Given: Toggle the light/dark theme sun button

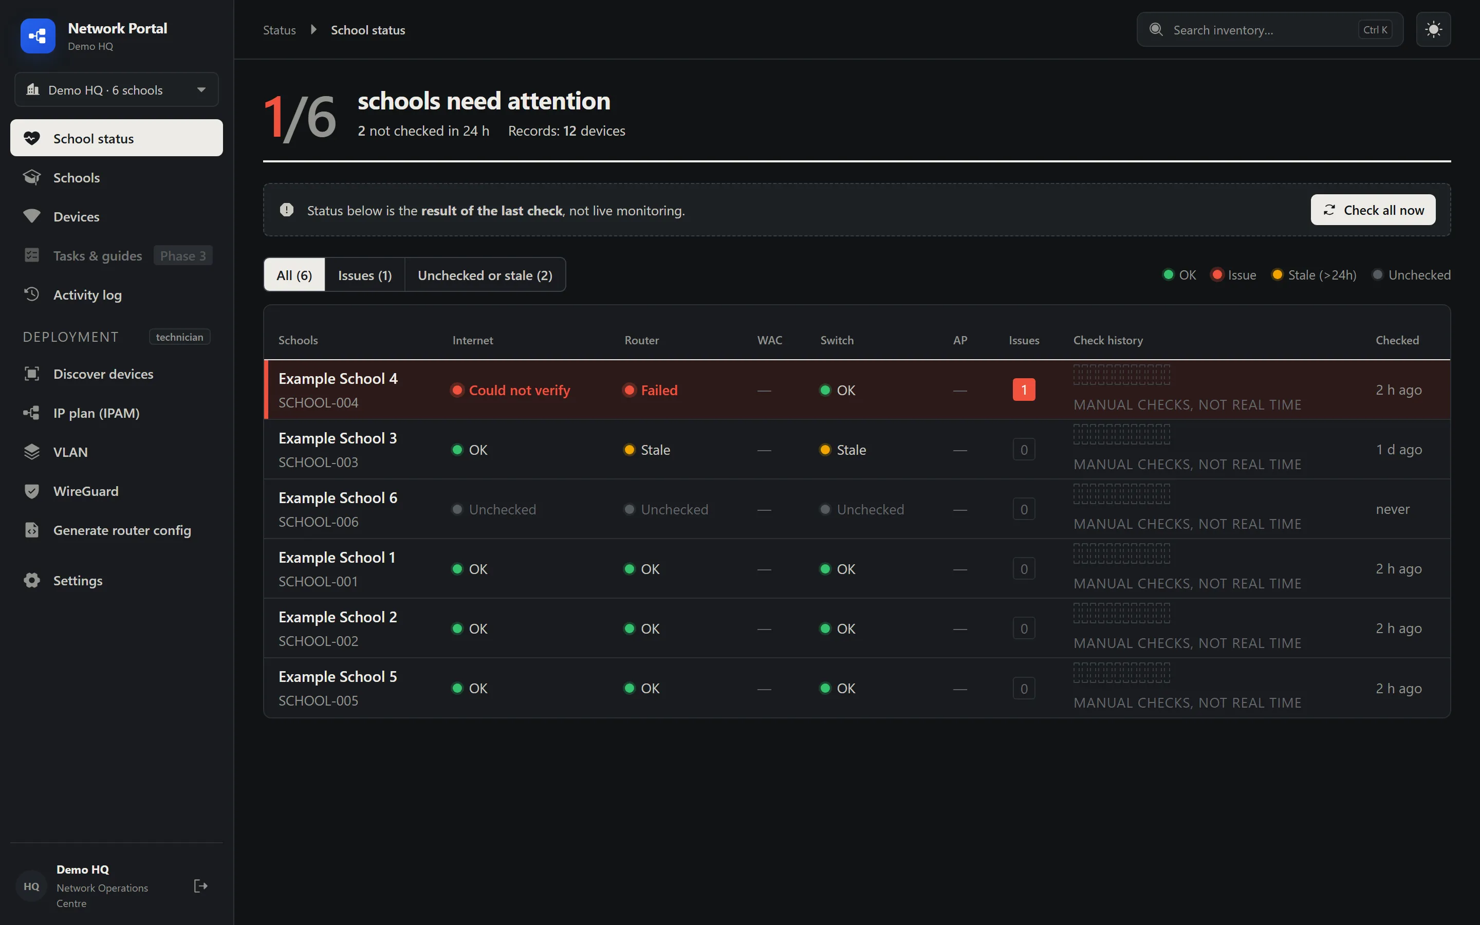Looking at the screenshot, I should (1433, 29).
